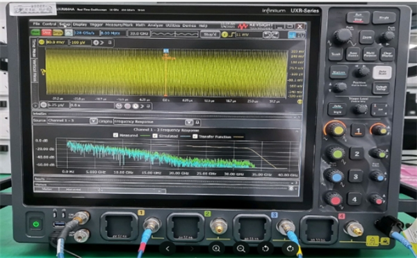Open the Graphs Frequency Response dropdown
Image resolution: width=417 pixels, height=258 pixels.
[189, 122]
